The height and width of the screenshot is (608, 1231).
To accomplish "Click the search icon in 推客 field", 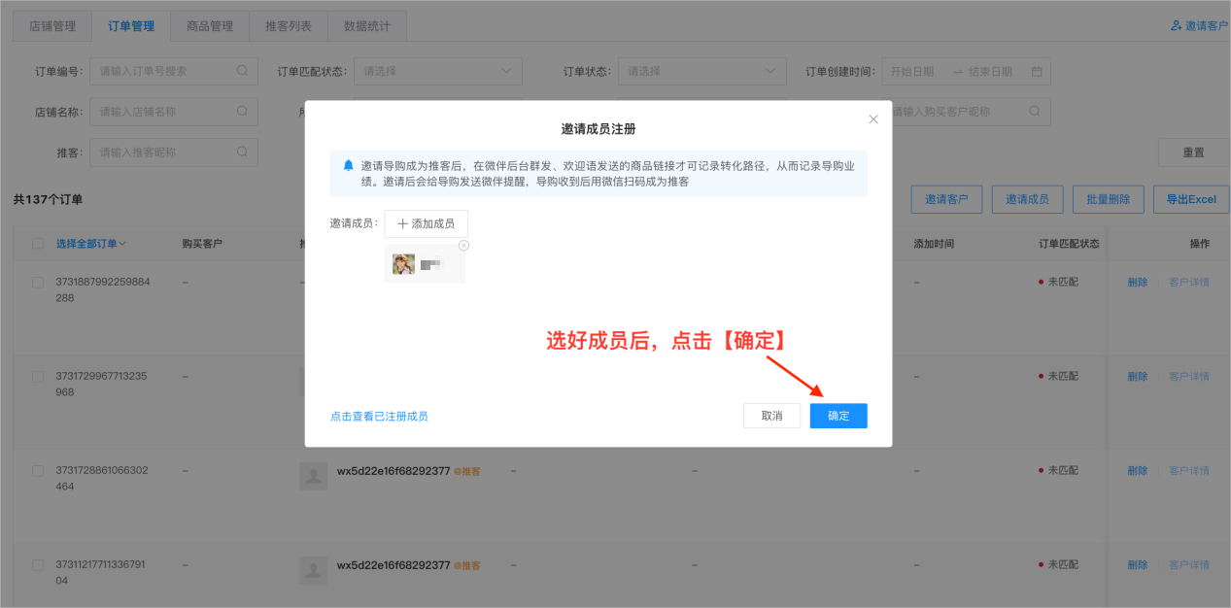I will [x=242, y=152].
